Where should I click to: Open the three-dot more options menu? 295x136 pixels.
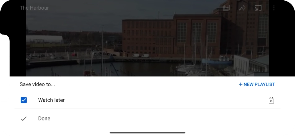pyautogui.click(x=274, y=8)
